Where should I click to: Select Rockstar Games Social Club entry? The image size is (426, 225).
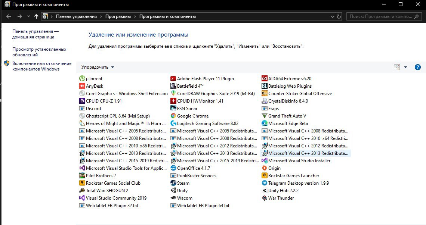click(x=109, y=183)
